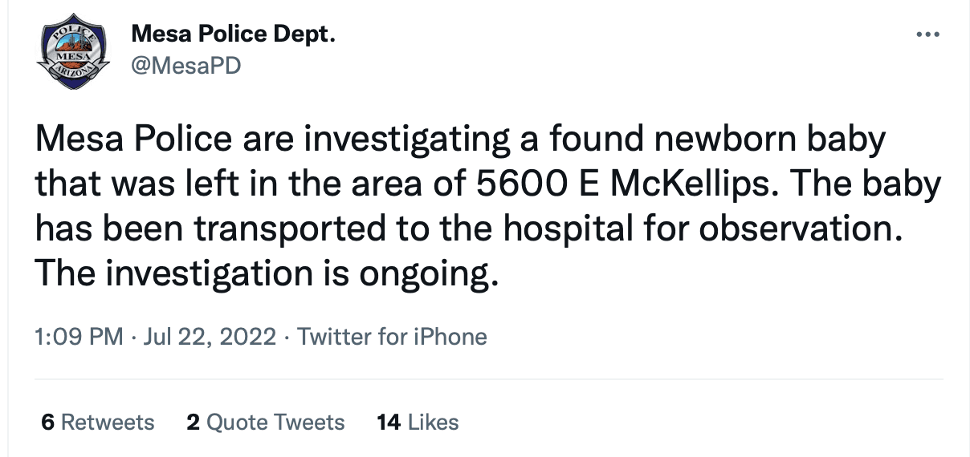Open the three-dot more options menu

click(927, 35)
